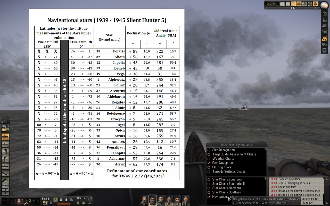Click the captain's cap icon
This screenshot has height=206, width=330.
(x=325, y=25)
